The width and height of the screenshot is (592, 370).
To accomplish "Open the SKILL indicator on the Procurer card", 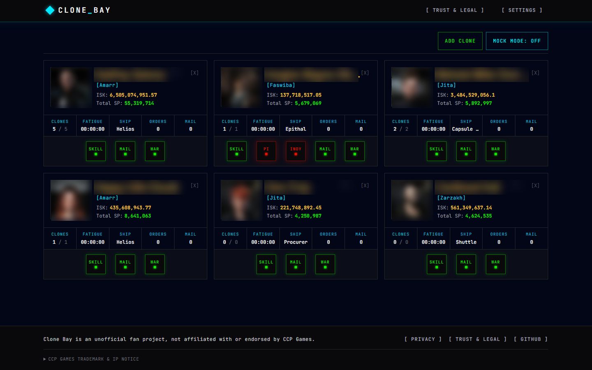I will (x=266, y=264).
